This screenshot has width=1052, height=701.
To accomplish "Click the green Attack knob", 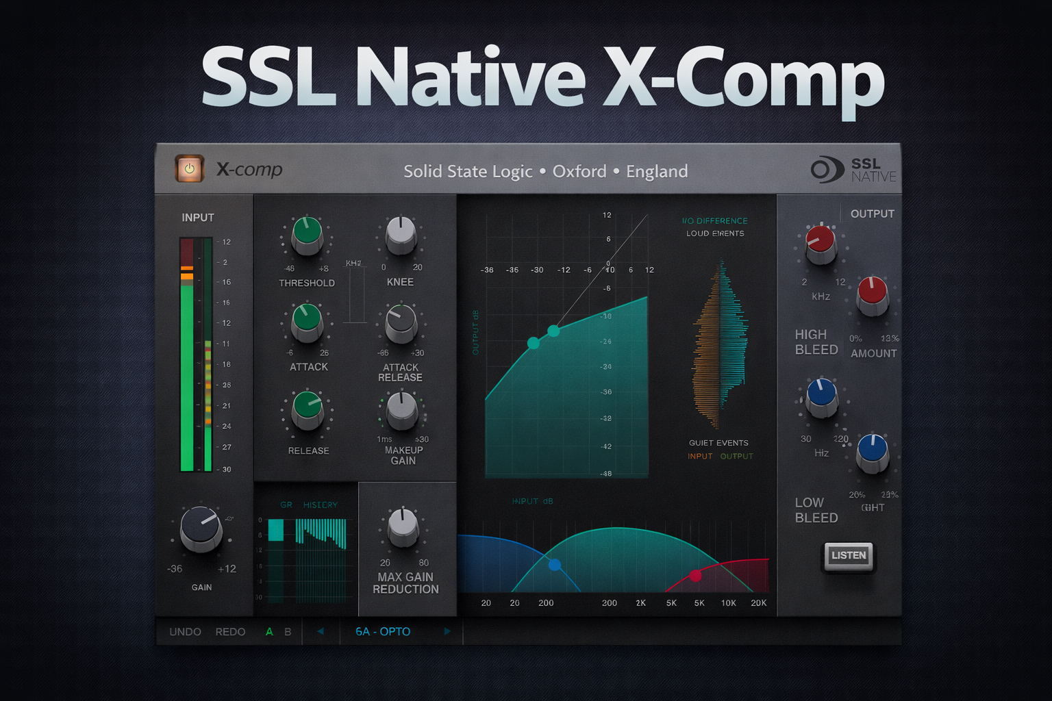I will tap(307, 322).
